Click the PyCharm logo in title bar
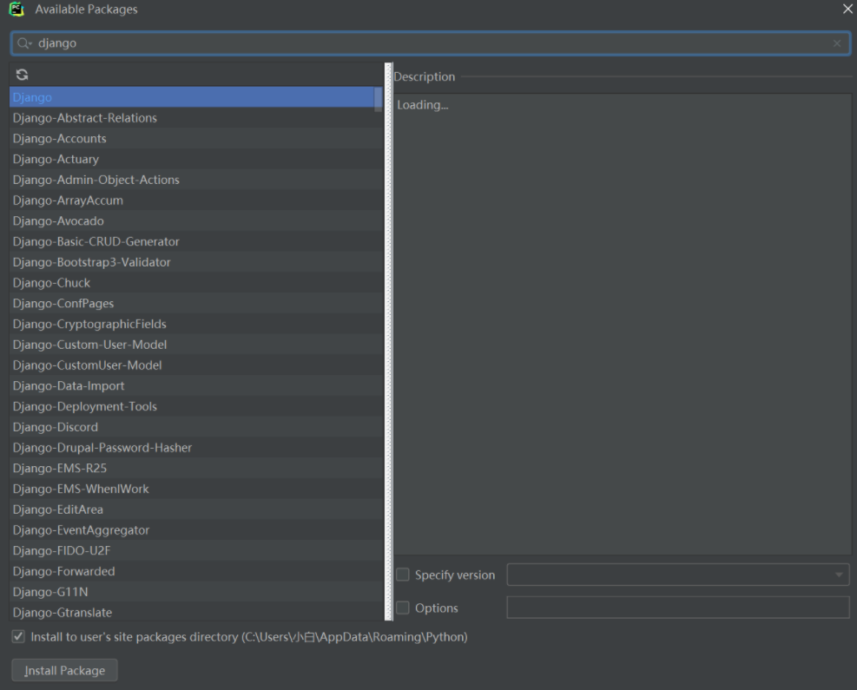Viewport: 857px width, 690px height. click(x=16, y=10)
